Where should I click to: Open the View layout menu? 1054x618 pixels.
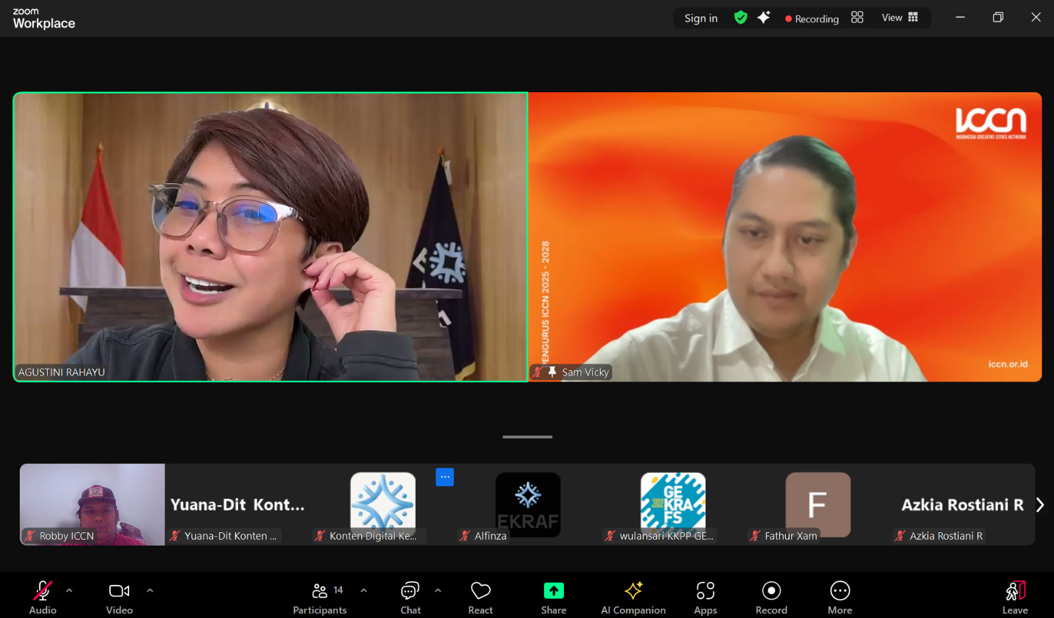(900, 18)
